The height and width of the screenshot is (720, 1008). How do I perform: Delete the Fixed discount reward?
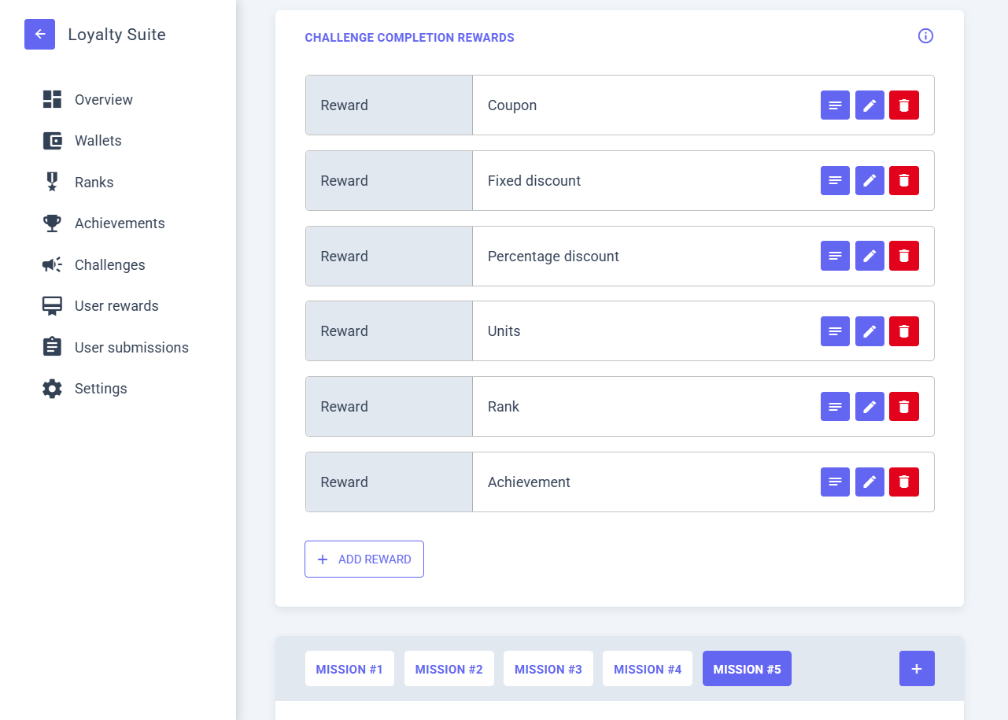(x=904, y=180)
